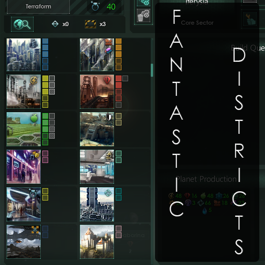Click the demolish buildings trash icon
Viewport: 265px width, 265px height.
click(143, 15)
